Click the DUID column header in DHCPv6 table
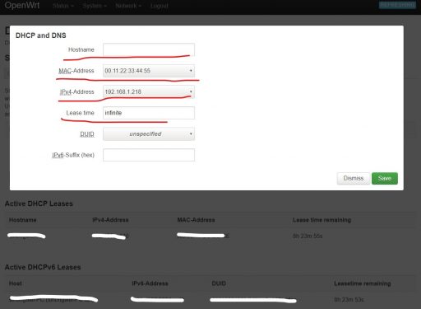This screenshot has height=309, width=421. coord(219,283)
